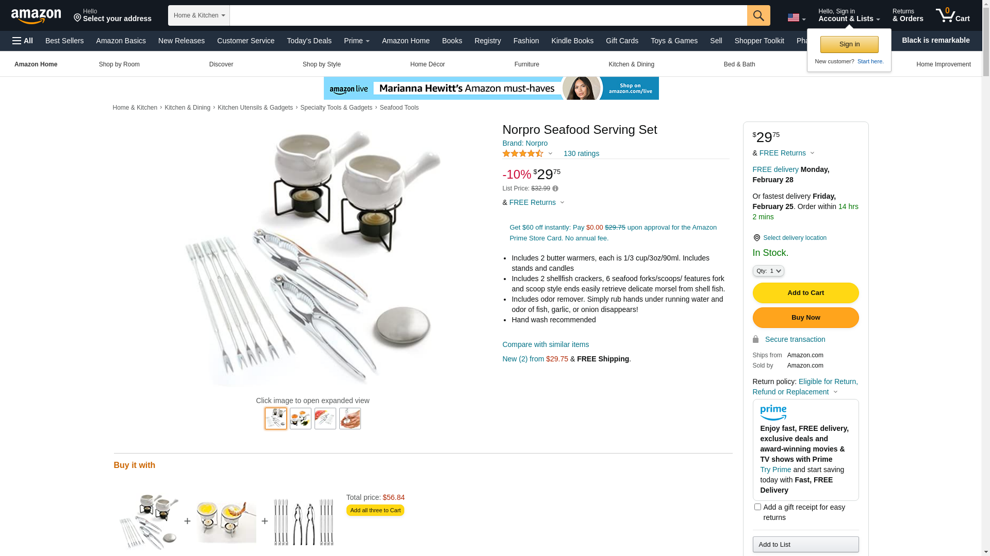Click the Amazon logo
Screen dimensions: 990x556
tap(36, 16)
